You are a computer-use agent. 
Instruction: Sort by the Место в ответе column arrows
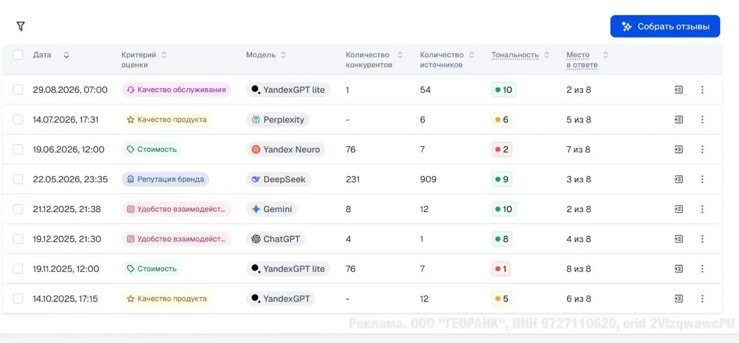click(606, 55)
